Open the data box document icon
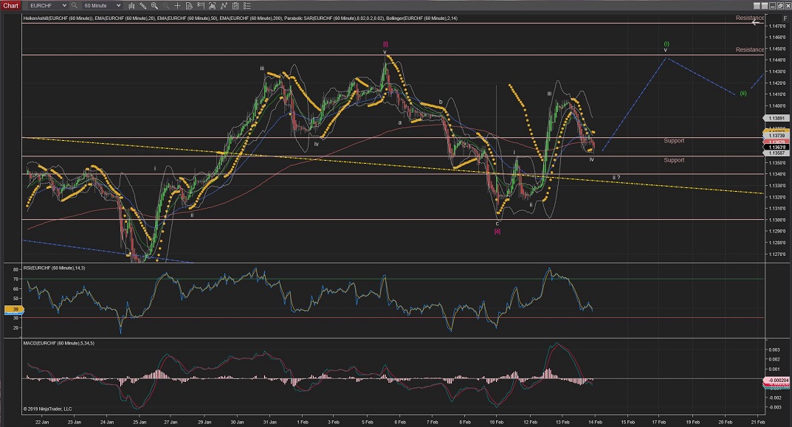Viewport: 792px width, 427px height. (x=189, y=6)
